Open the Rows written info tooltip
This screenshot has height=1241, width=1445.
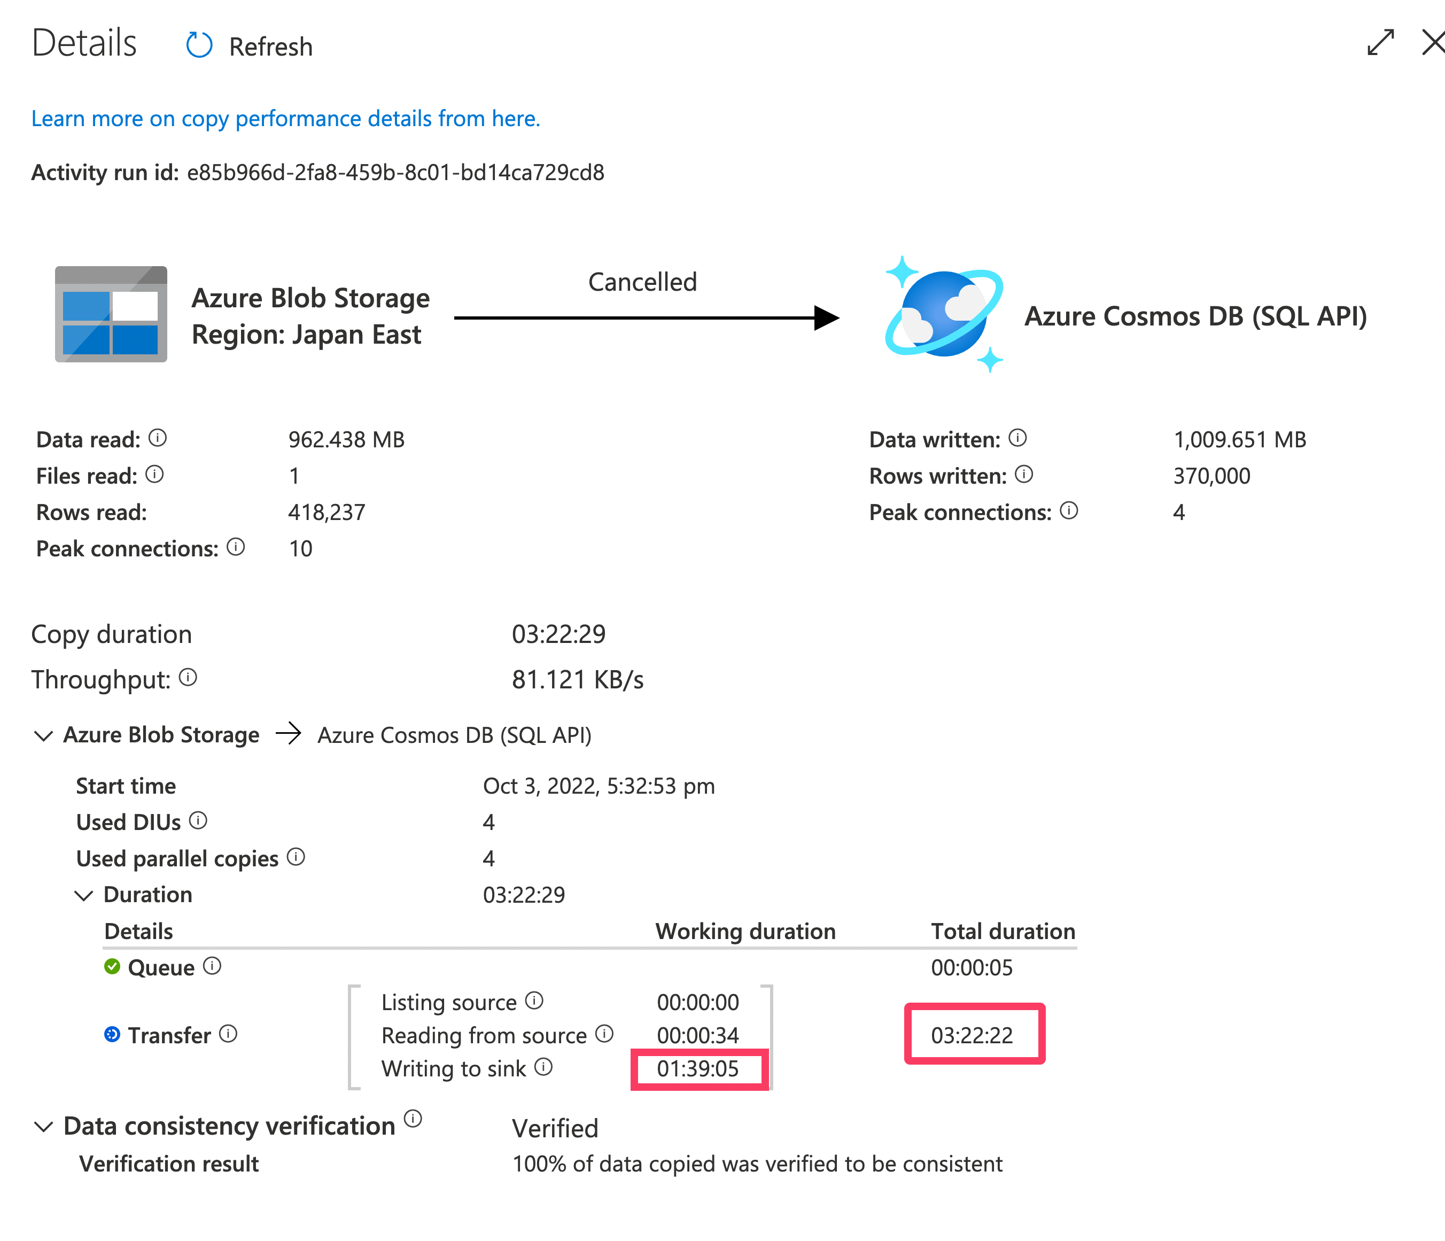tap(1024, 475)
